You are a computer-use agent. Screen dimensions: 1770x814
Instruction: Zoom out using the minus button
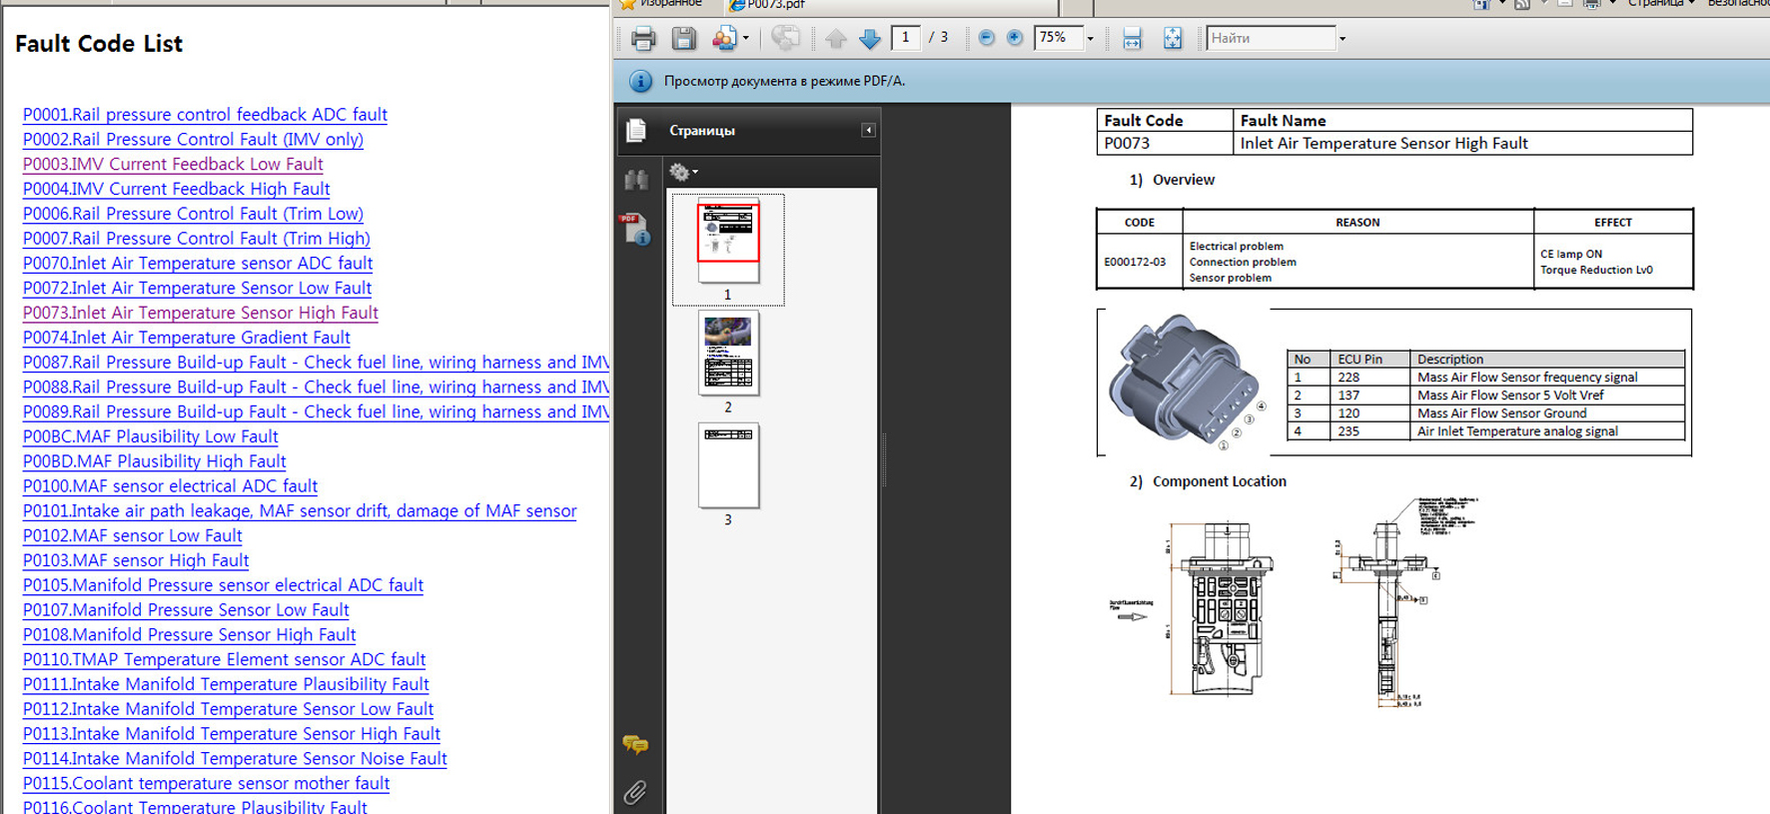[986, 38]
